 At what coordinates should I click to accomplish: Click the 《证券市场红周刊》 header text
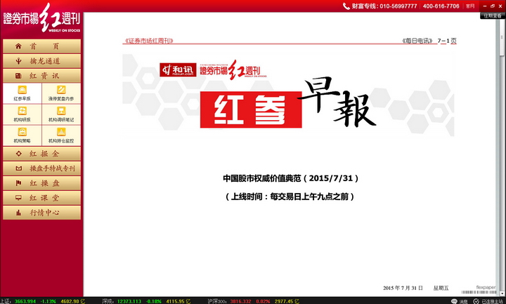[x=149, y=41]
